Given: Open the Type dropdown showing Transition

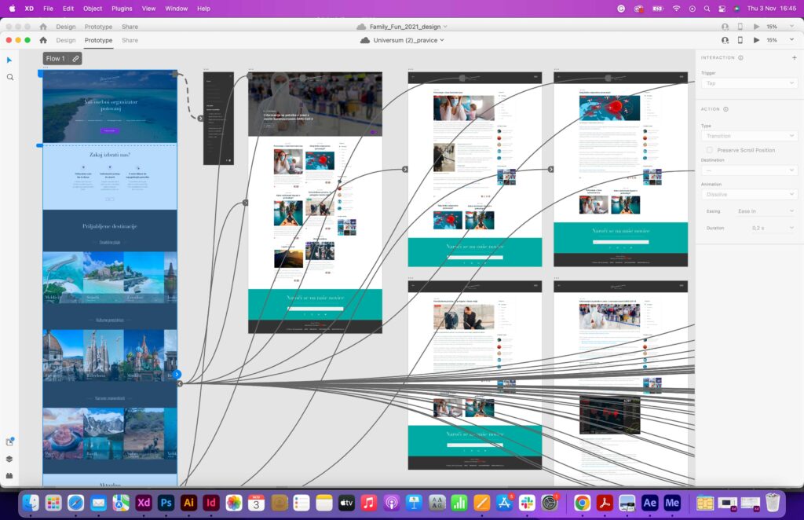Looking at the screenshot, I should (x=748, y=136).
